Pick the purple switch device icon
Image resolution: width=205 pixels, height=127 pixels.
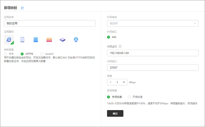pyautogui.click(x=63, y=40)
